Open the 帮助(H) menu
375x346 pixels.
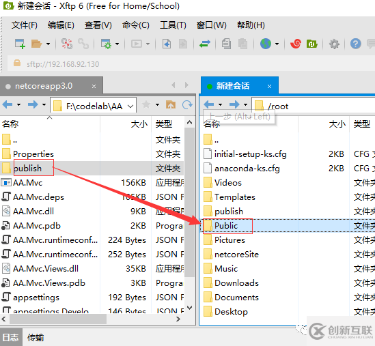[x=251, y=25]
